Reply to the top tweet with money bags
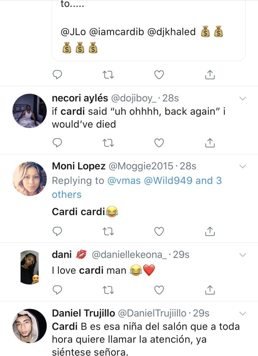The height and width of the screenshot is (356, 258). click(x=57, y=74)
